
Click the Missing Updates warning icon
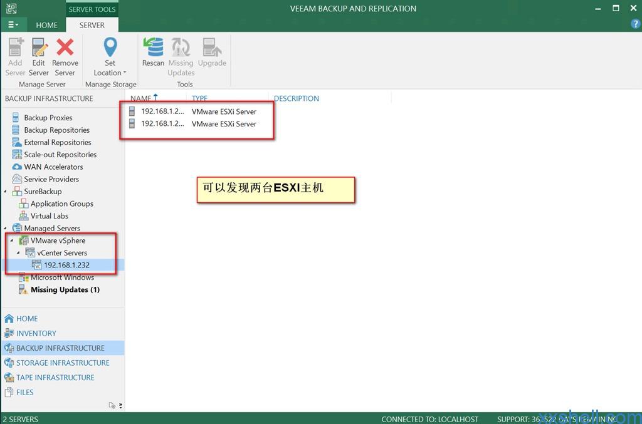tap(23, 289)
